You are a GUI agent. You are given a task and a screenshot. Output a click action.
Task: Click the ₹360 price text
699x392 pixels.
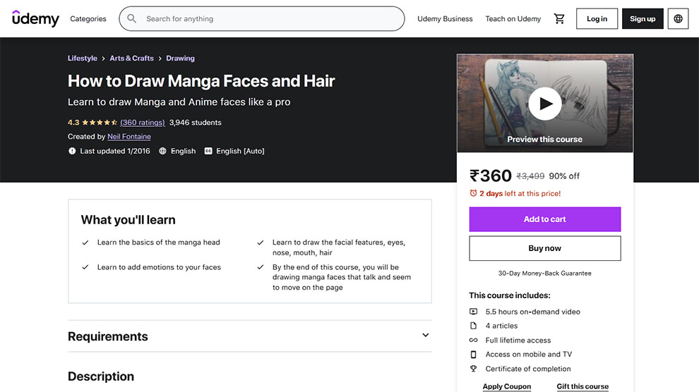click(491, 176)
